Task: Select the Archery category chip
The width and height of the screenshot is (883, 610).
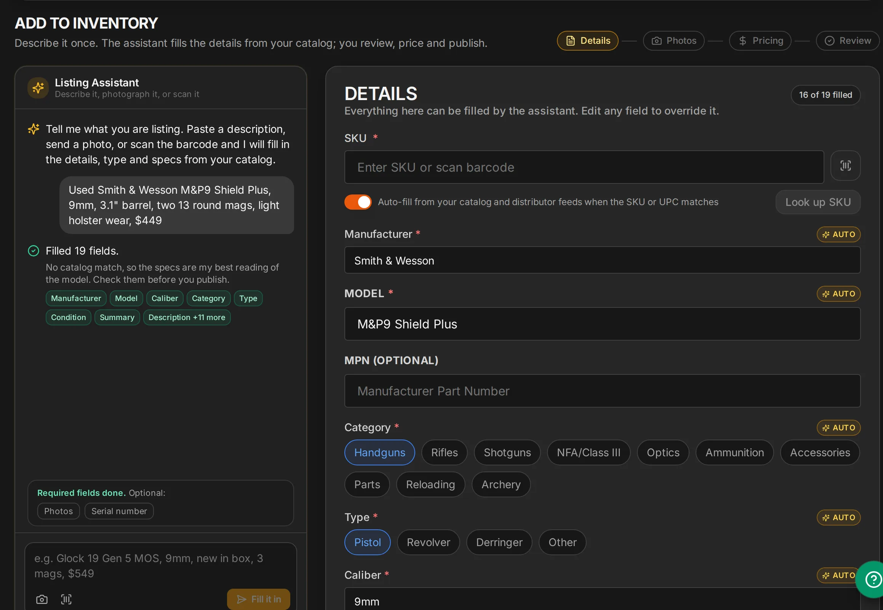Action: 501,484
